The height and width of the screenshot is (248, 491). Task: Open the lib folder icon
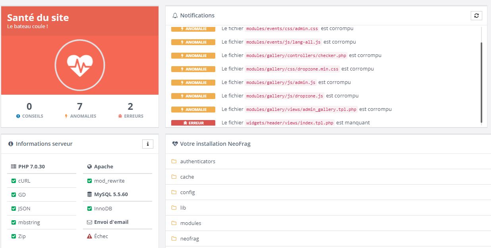pyautogui.click(x=174, y=208)
